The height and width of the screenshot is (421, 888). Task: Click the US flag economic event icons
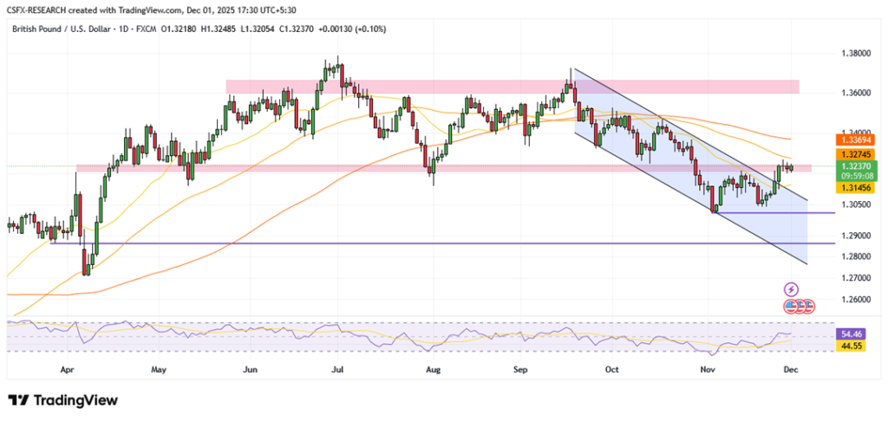[x=798, y=306]
